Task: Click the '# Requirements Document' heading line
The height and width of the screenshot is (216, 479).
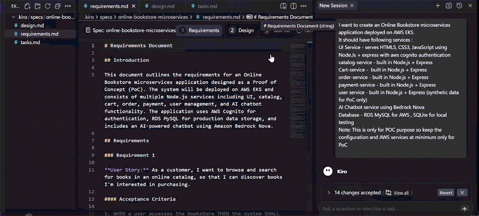Action: tap(139, 45)
